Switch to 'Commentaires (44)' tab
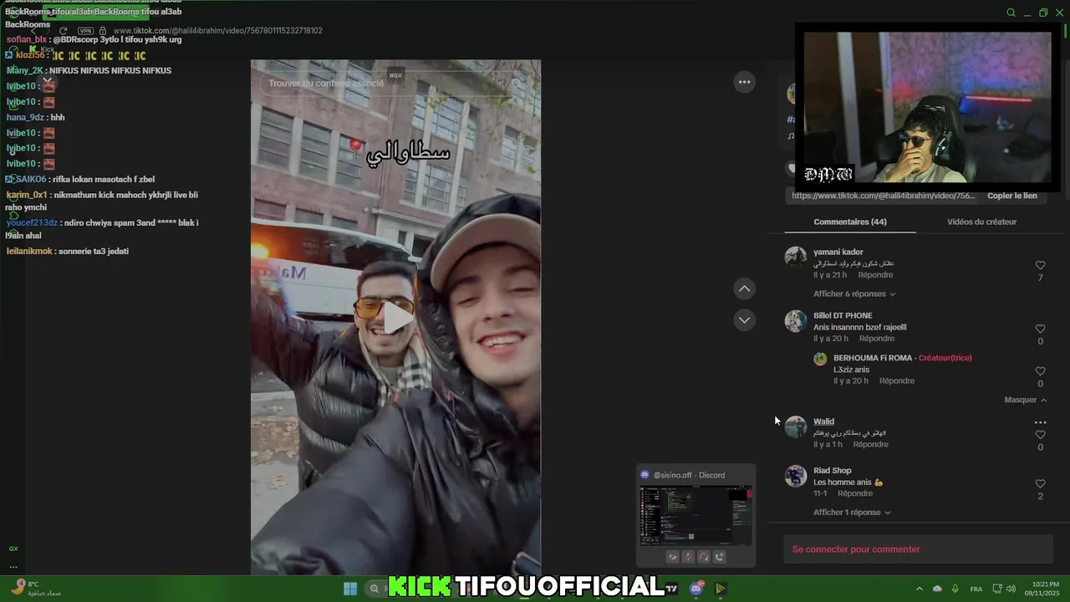Screen dimensions: 1070x602 coord(849,222)
